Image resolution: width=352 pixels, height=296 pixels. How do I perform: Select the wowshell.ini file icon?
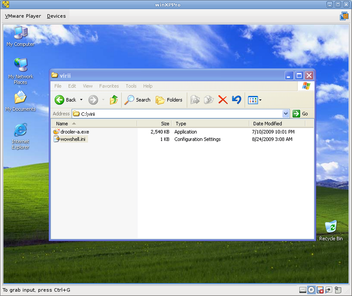pos(56,139)
